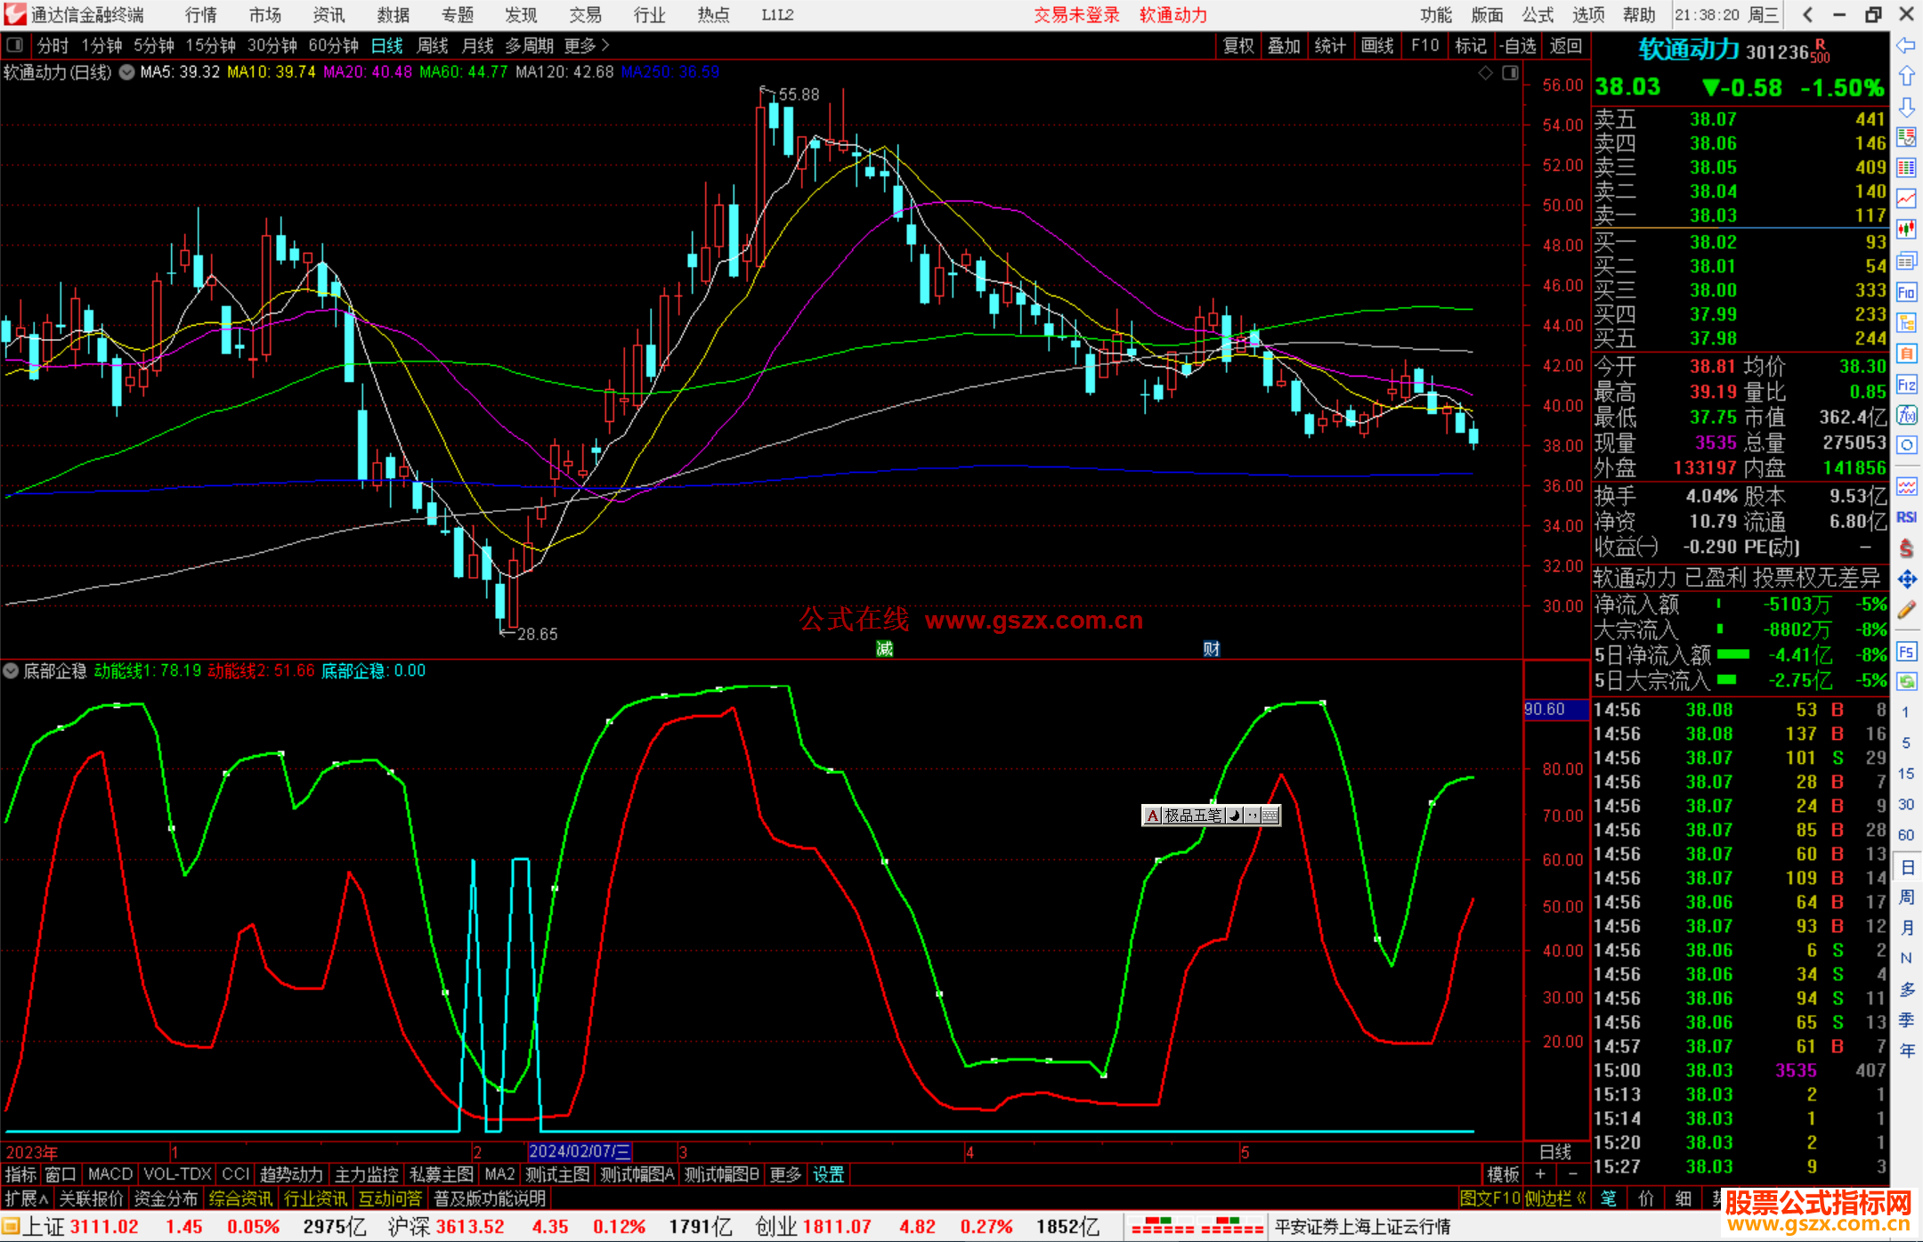Toggle the round icon beside 软通动力(日线) title
The height and width of the screenshot is (1242, 1923).
(x=126, y=72)
